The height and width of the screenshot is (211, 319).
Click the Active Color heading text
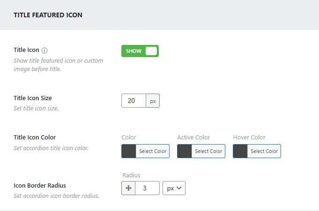193,138
